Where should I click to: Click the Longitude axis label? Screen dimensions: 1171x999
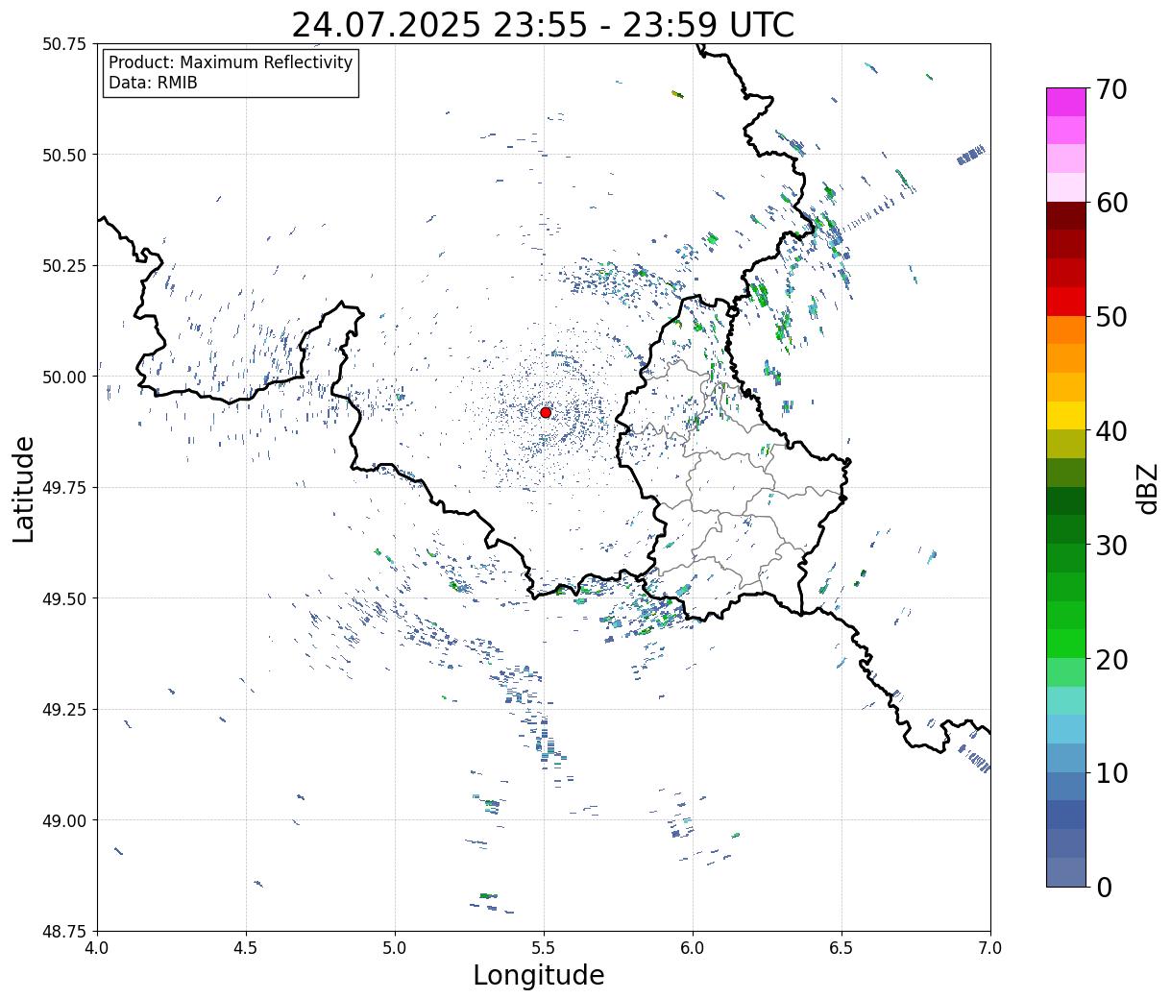539,975
